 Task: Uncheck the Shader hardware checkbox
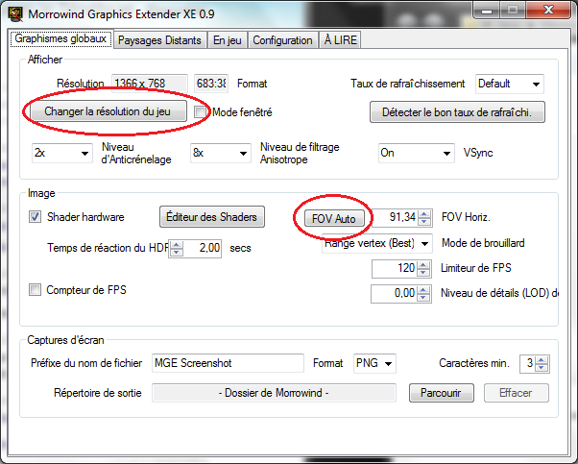click(35, 217)
